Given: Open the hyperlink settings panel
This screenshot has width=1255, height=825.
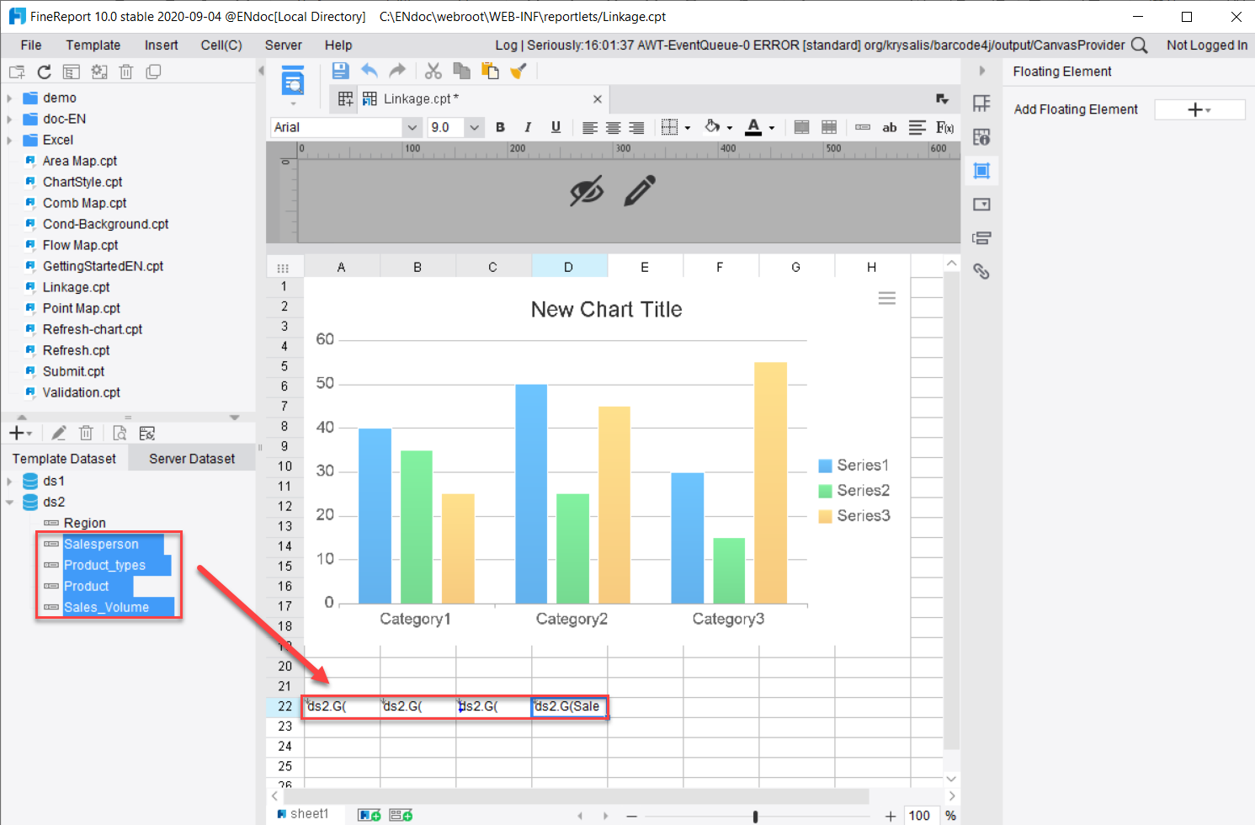Looking at the screenshot, I should pos(981,271).
